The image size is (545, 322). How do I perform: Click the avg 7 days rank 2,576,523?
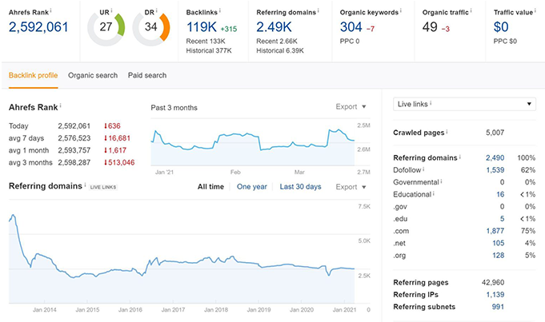tap(74, 138)
